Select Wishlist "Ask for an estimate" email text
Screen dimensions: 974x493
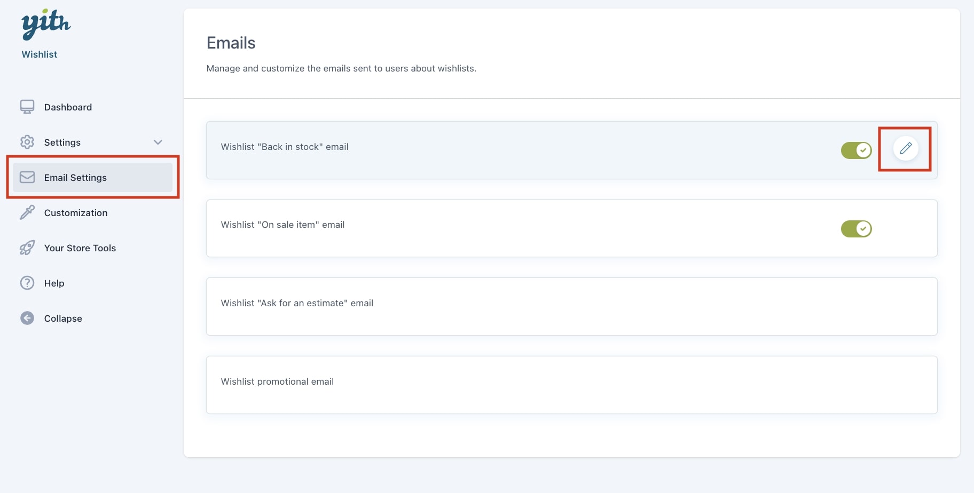point(297,303)
